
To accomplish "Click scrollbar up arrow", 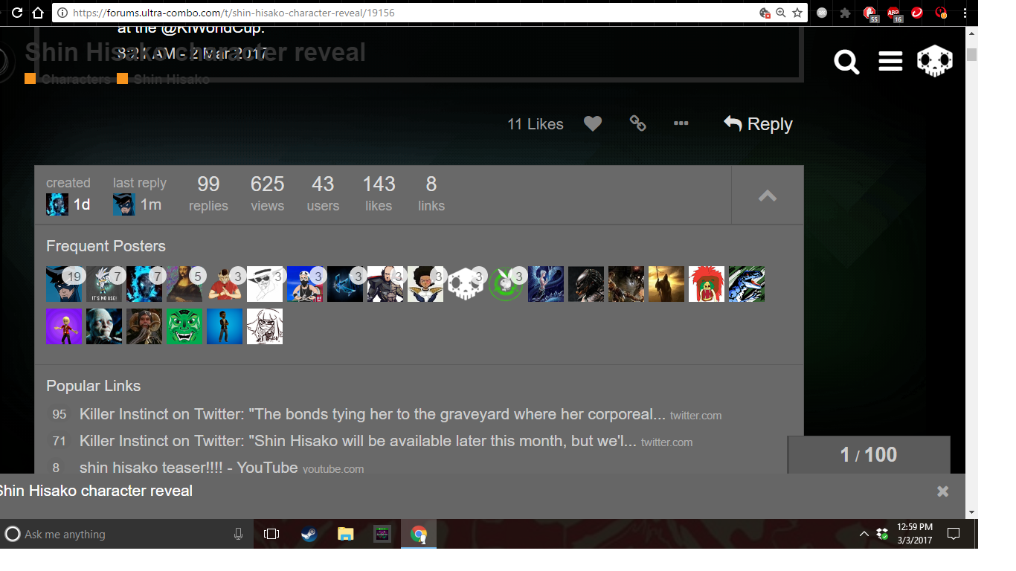I will (x=971, y=33).
